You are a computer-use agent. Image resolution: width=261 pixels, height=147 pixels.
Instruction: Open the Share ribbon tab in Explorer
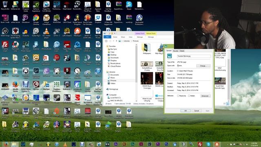pos(123,37)
